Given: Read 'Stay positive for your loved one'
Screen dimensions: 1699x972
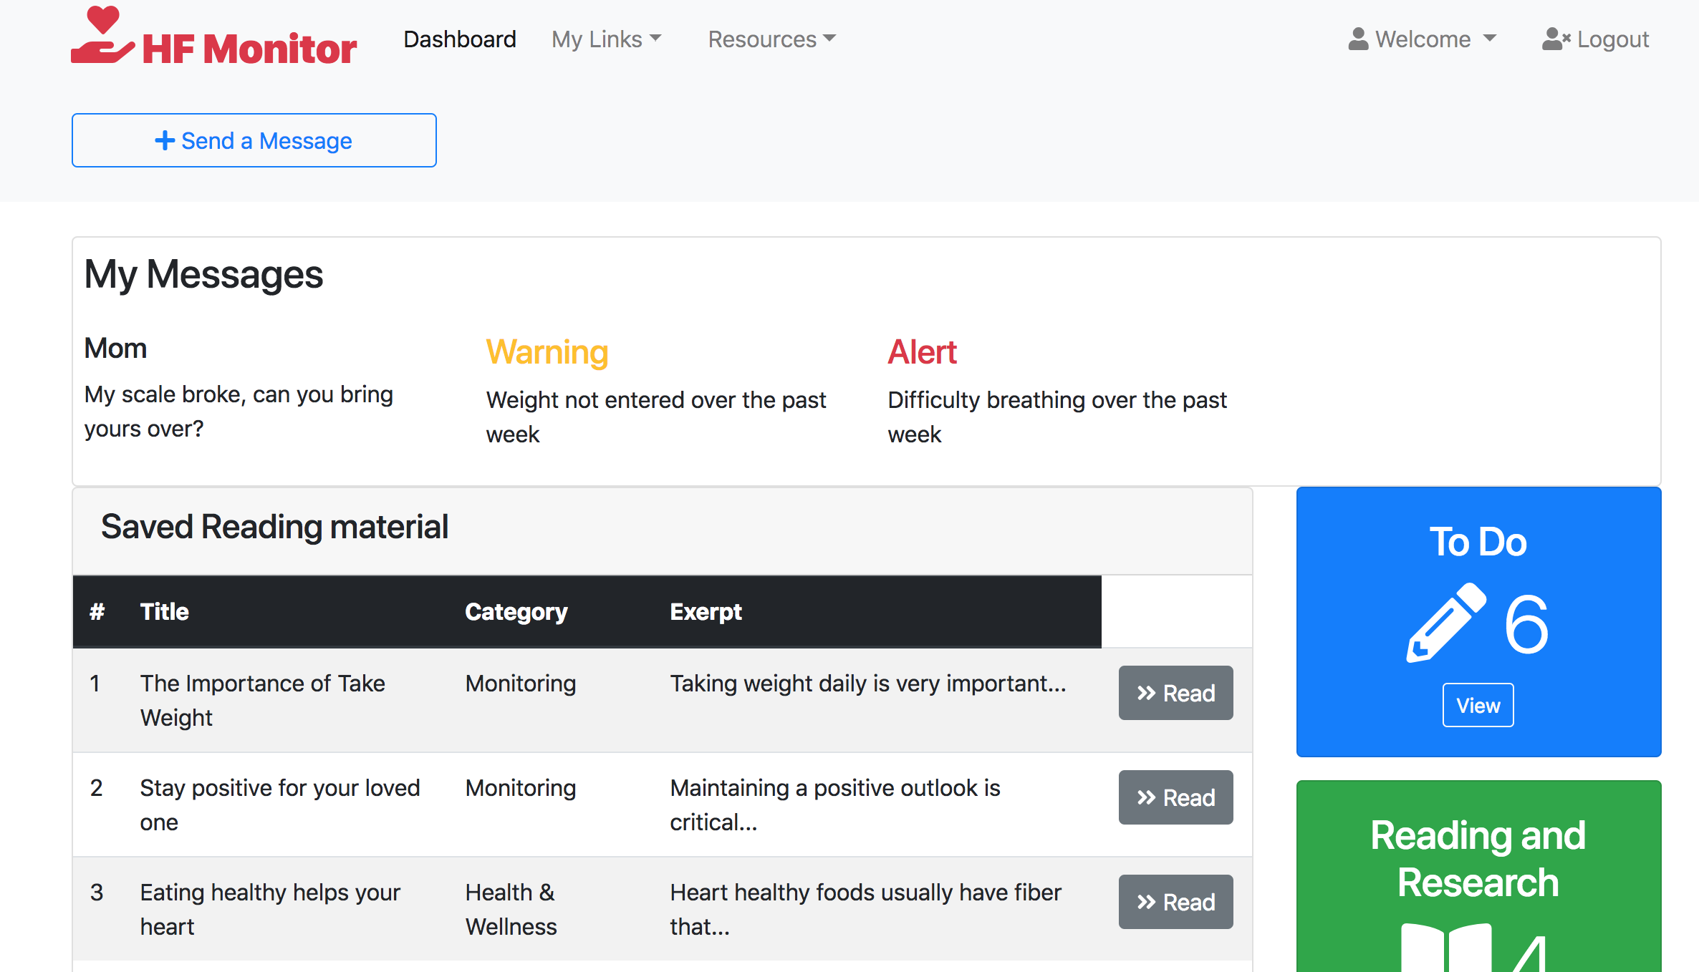Looking at the screenshot, I should pos(1175,797).
